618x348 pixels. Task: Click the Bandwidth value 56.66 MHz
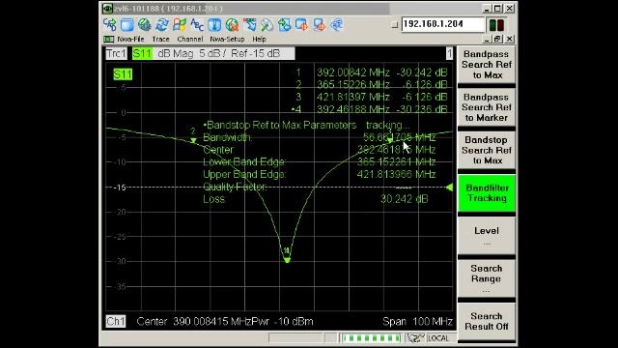(399, 137)
